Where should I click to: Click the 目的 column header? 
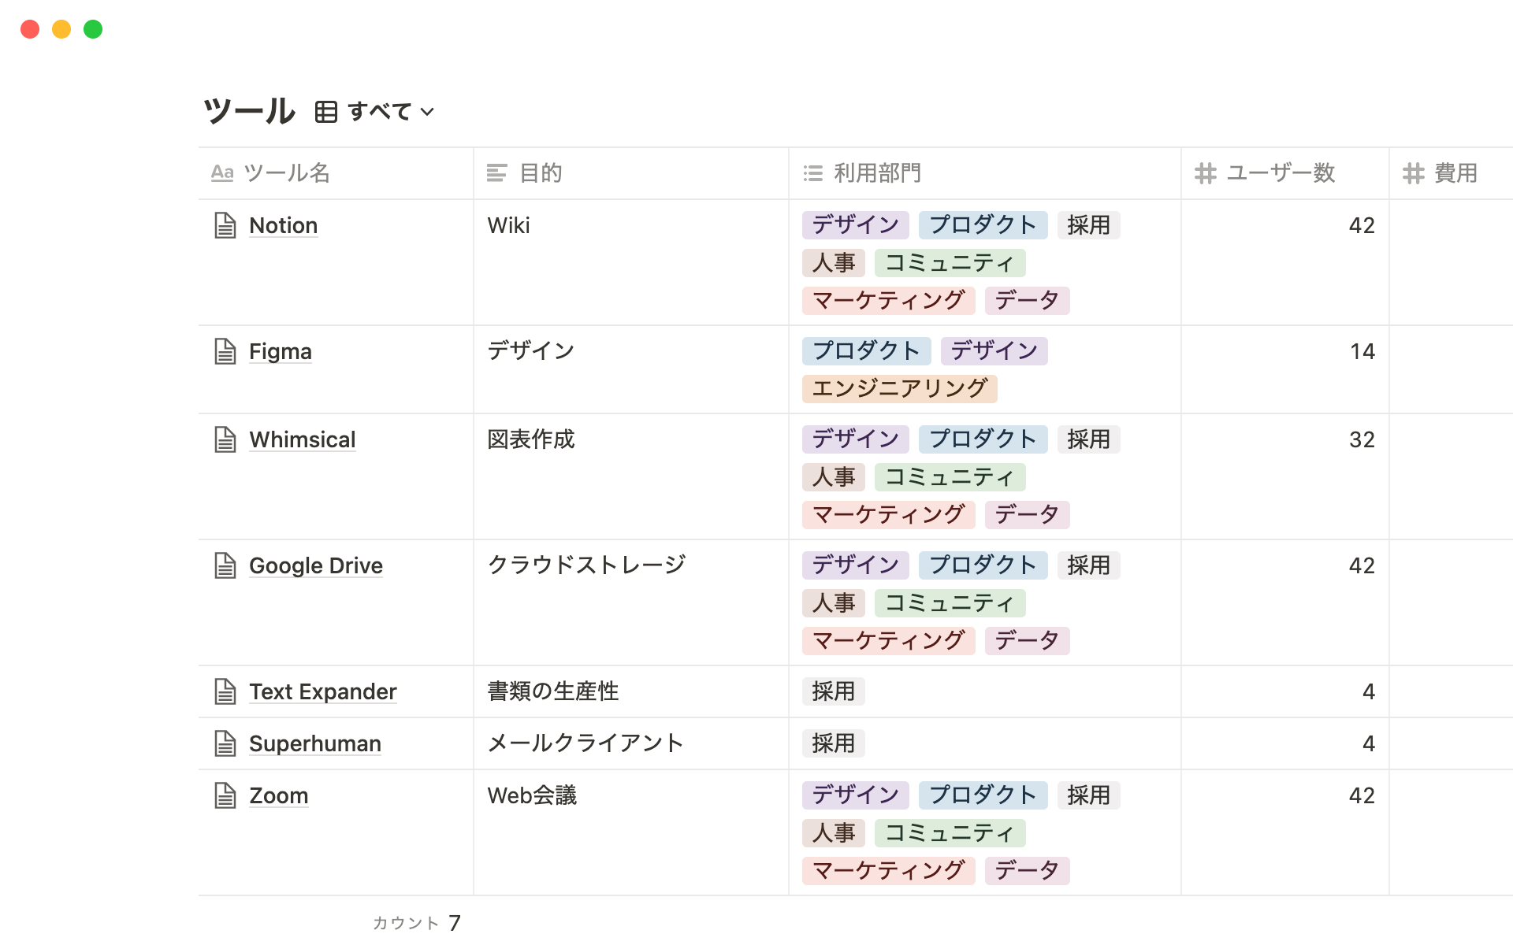[x=541, y=173]
